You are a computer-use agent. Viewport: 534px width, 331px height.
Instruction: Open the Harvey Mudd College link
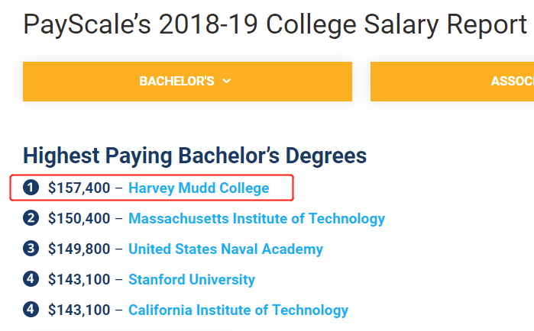click(199, 188)
